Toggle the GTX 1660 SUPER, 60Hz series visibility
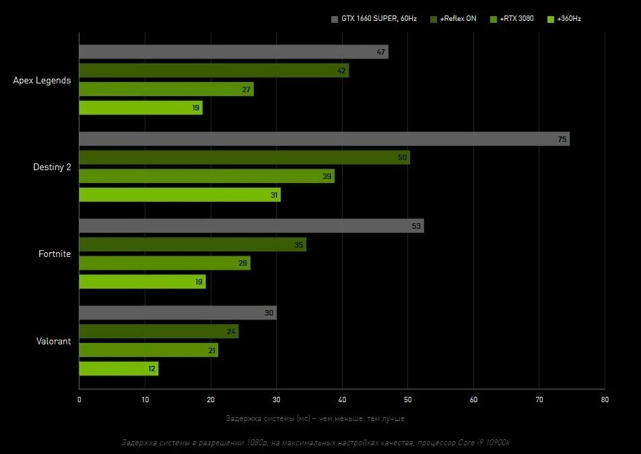 click(373, 19)
